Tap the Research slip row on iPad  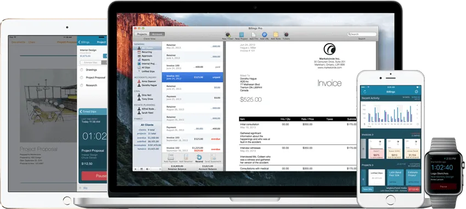click(x=93, y=85)
